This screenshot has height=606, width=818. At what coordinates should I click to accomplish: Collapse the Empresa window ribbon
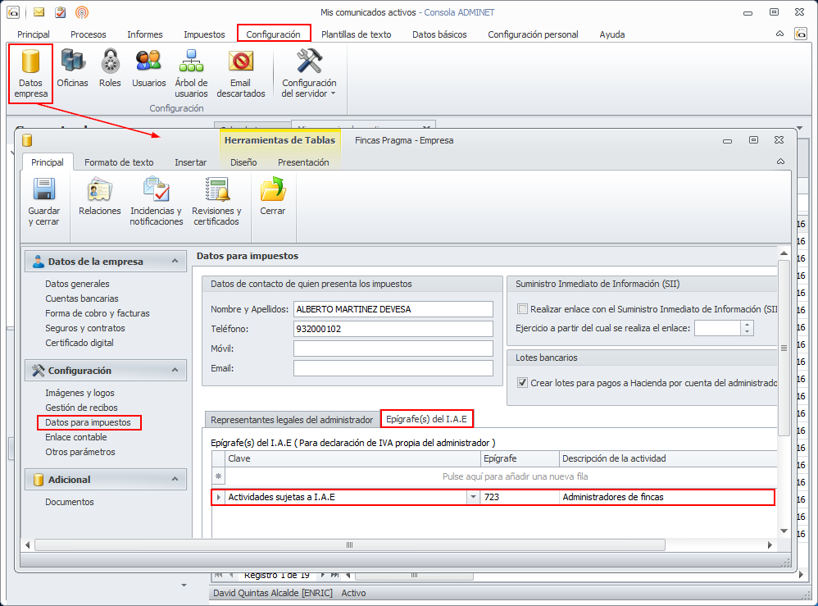point(780,162)
